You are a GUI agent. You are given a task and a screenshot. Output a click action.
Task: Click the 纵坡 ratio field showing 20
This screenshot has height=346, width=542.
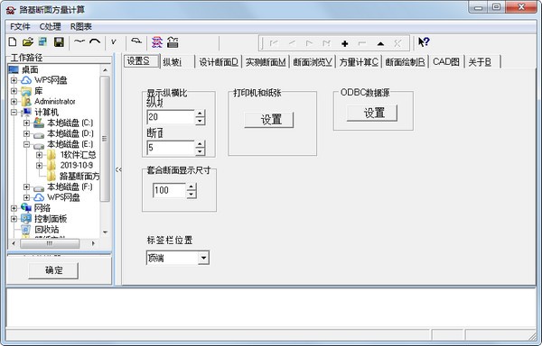[x=171, y=117]
